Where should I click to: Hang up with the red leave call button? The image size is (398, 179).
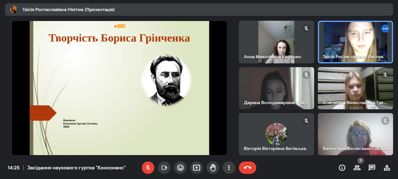pyautogui.click(x=247, y=168)
